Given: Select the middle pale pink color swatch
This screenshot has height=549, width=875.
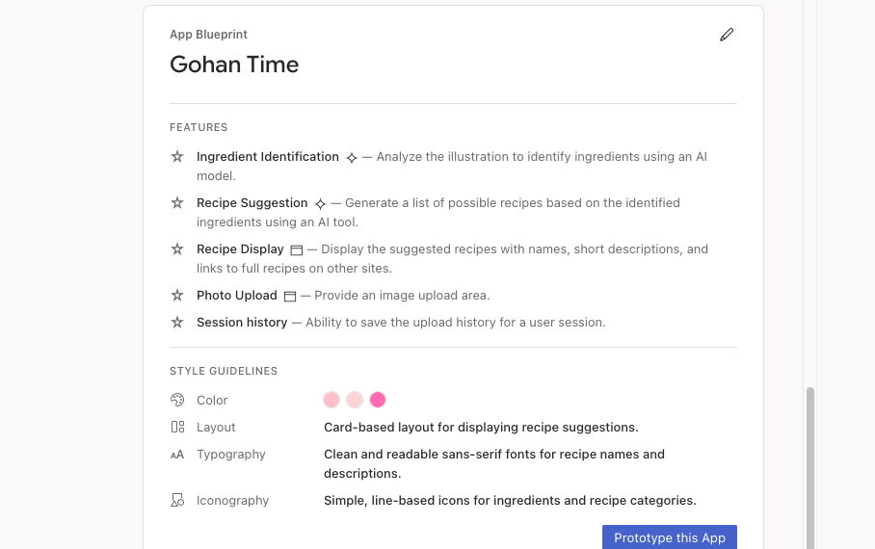Looking at the screenshot, I should coord(355,400).
